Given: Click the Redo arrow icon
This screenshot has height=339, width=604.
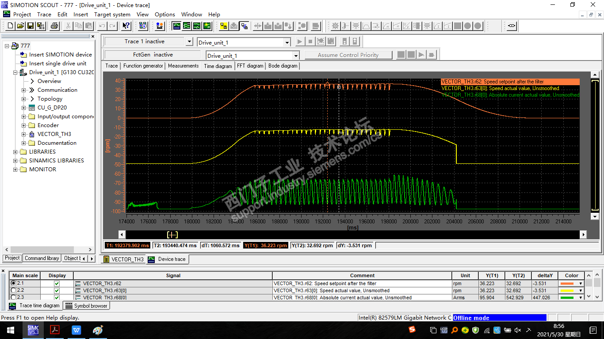Looking at the screenshot, I should (112, 26).
